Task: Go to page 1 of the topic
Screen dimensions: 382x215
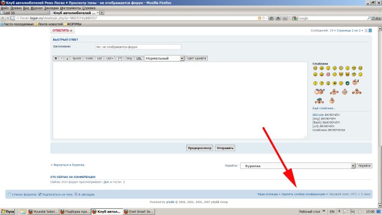Action: (366, 30)
